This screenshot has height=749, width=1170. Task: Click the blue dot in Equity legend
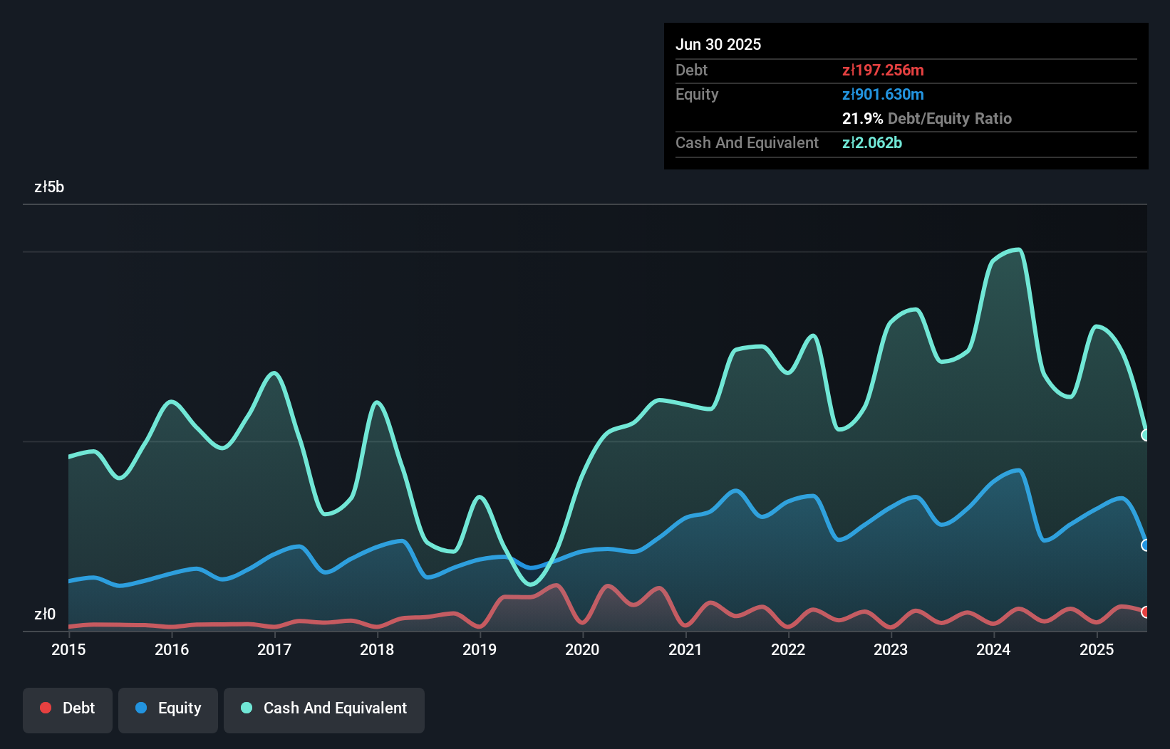(141, 708)
